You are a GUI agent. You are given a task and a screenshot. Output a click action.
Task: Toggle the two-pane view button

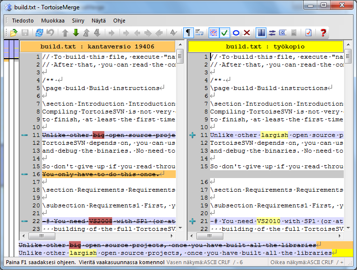tap(261, 33)
